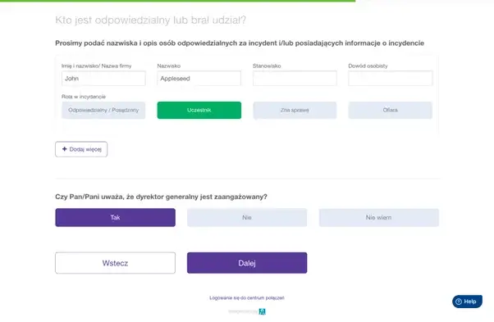Select the Uczestnik role option

pos(199,110)
